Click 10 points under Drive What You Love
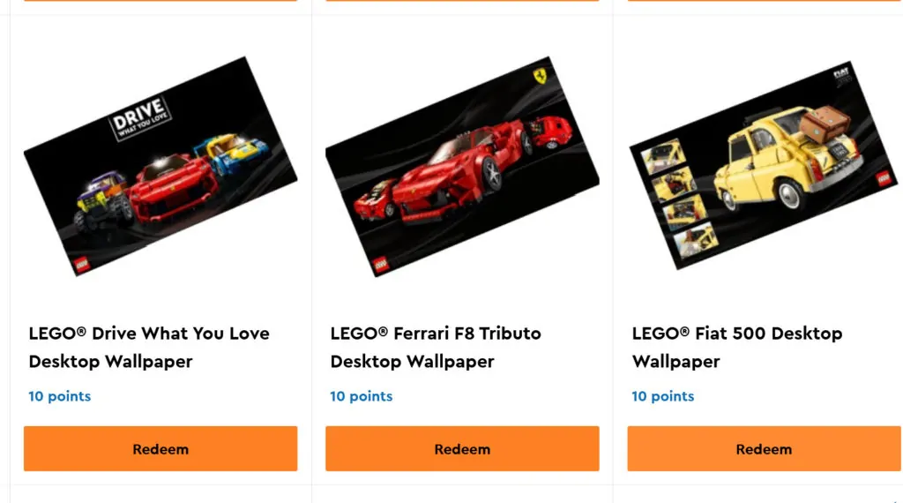The image size is (903, 503). [60, 396]
